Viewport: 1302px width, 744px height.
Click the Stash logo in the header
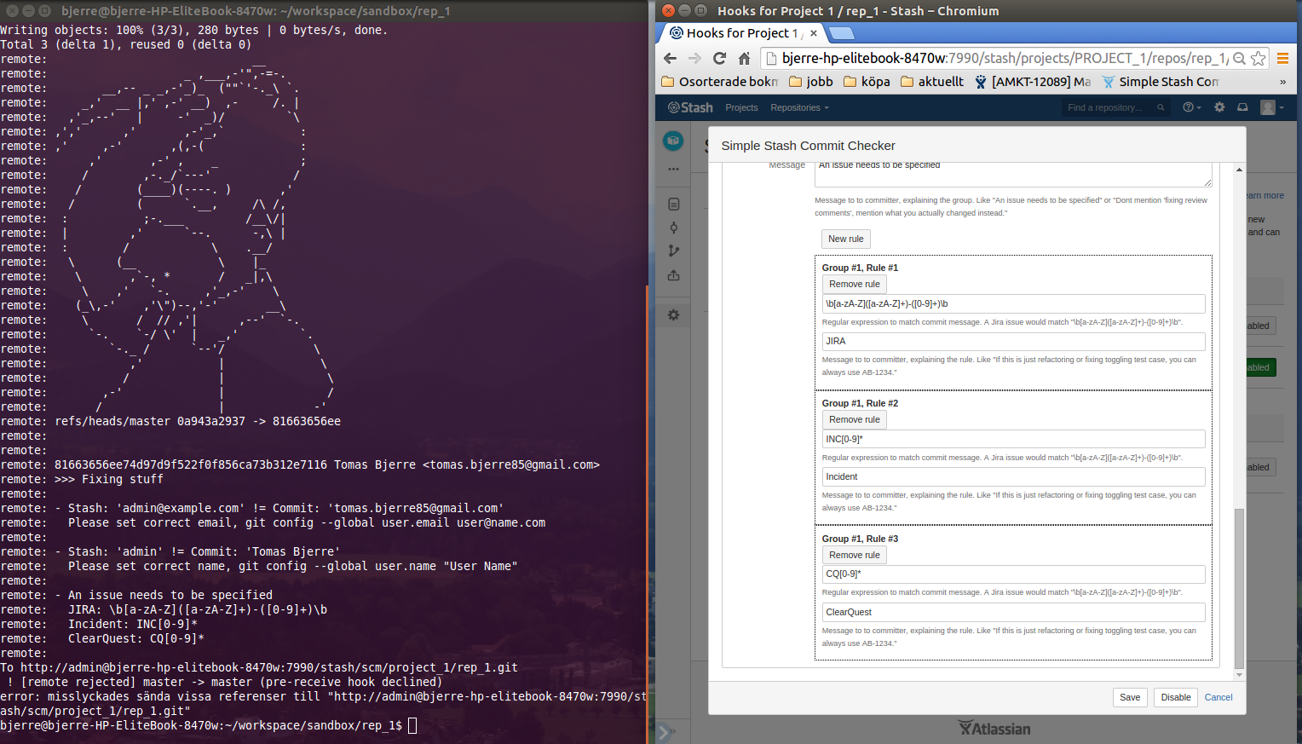point(690,107)
